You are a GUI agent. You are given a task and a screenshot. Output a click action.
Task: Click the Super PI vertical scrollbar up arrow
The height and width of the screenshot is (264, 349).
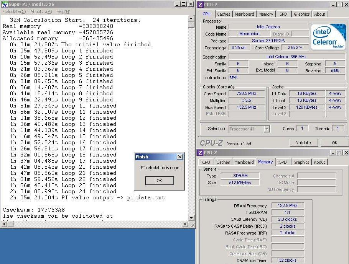tap(191, 18)
